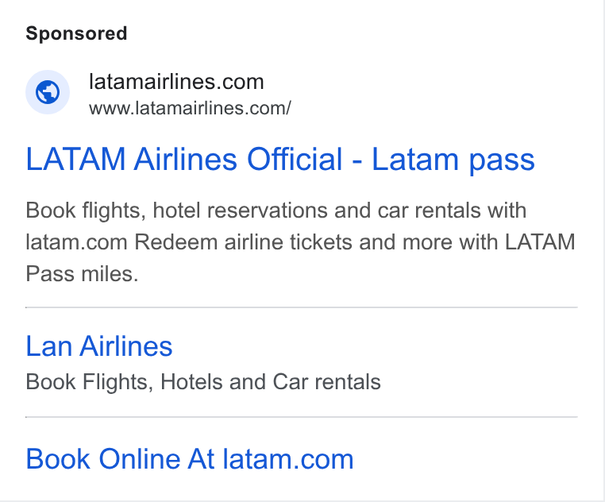
Task: Click the blue globe favicon icon
Action: click(48, 92)
